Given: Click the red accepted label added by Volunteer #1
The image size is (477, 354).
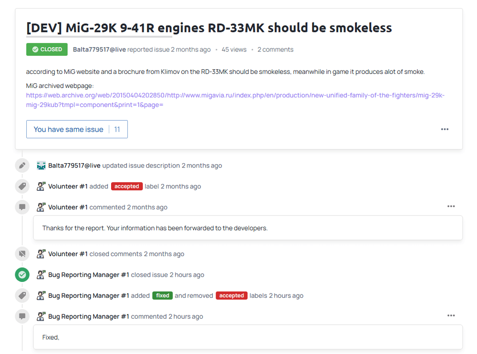Looking at the screenshot, I should tap(126, 186).
